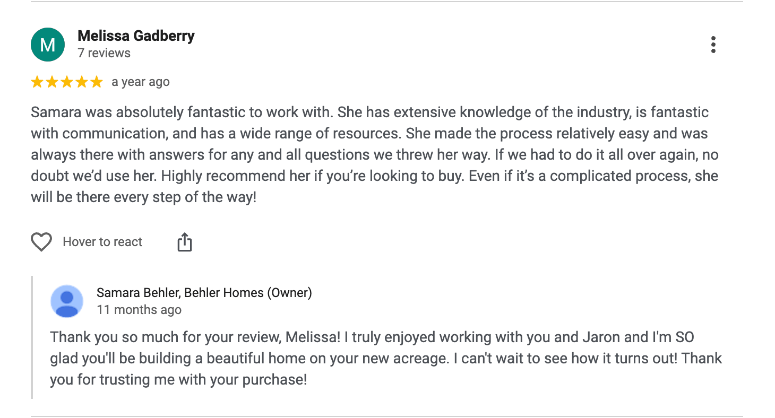
Task: Open the three-dot review options menu
Action: pos(713,45)
